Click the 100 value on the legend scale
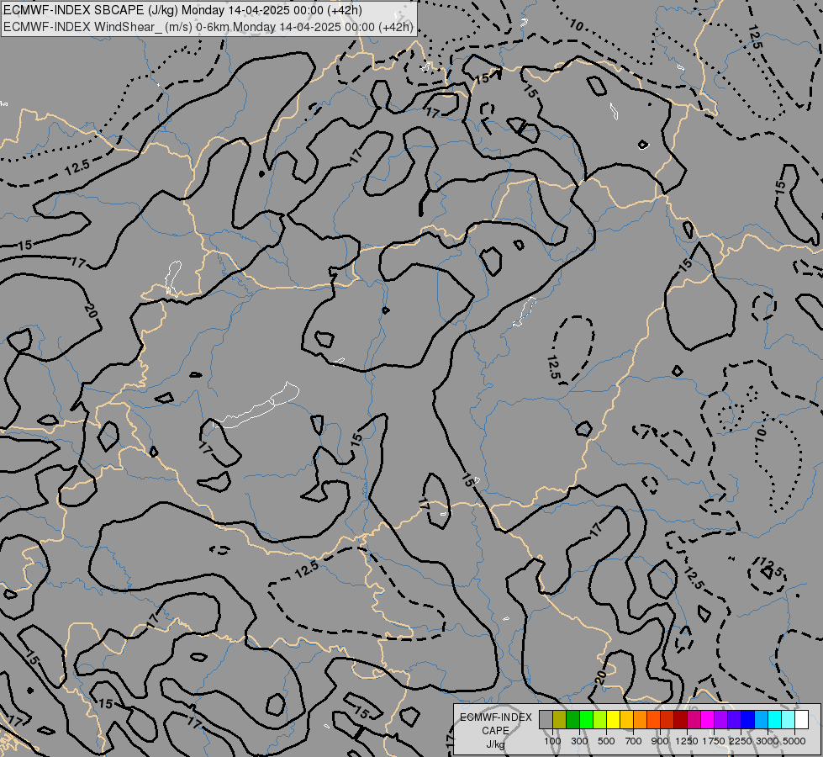This screenshot has height=757, width=823. point(552,741)
